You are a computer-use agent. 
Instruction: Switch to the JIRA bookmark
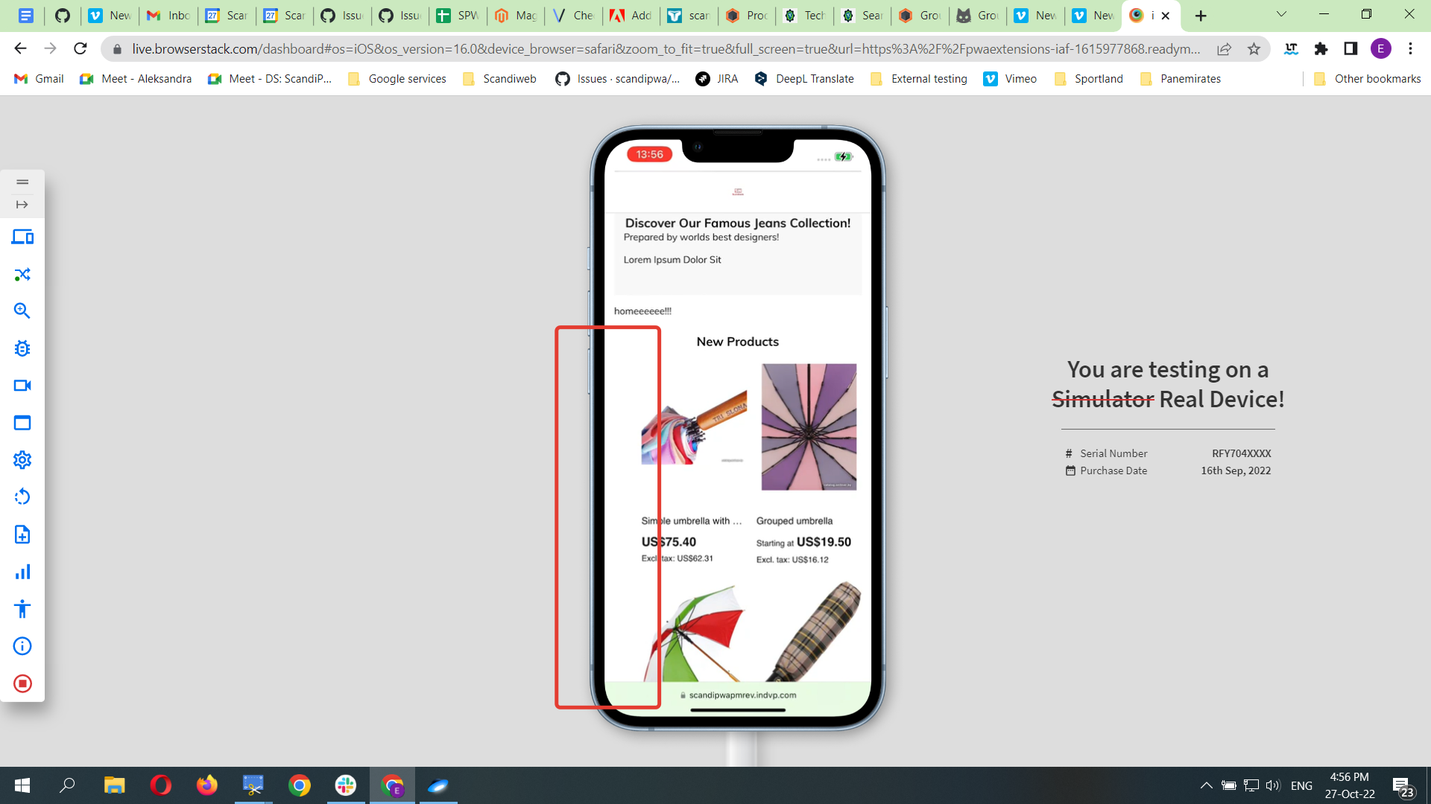click(x=717, y=78)
